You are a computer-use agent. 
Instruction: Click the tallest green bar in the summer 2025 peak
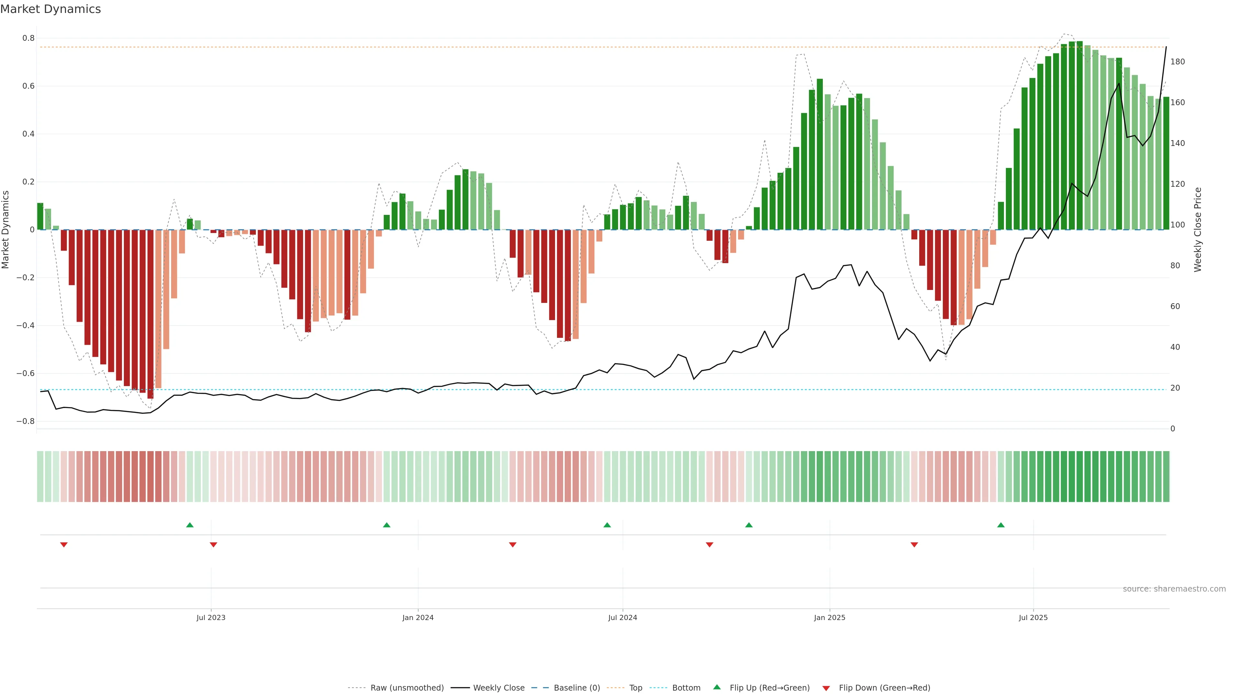tap(1080, 135)
